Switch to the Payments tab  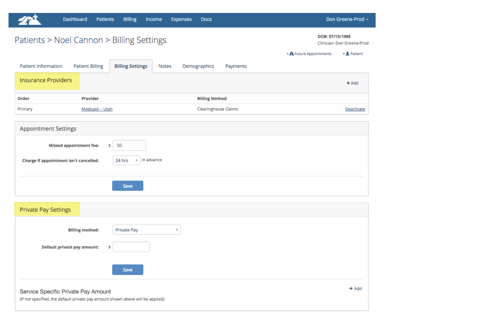pos(236,66)
